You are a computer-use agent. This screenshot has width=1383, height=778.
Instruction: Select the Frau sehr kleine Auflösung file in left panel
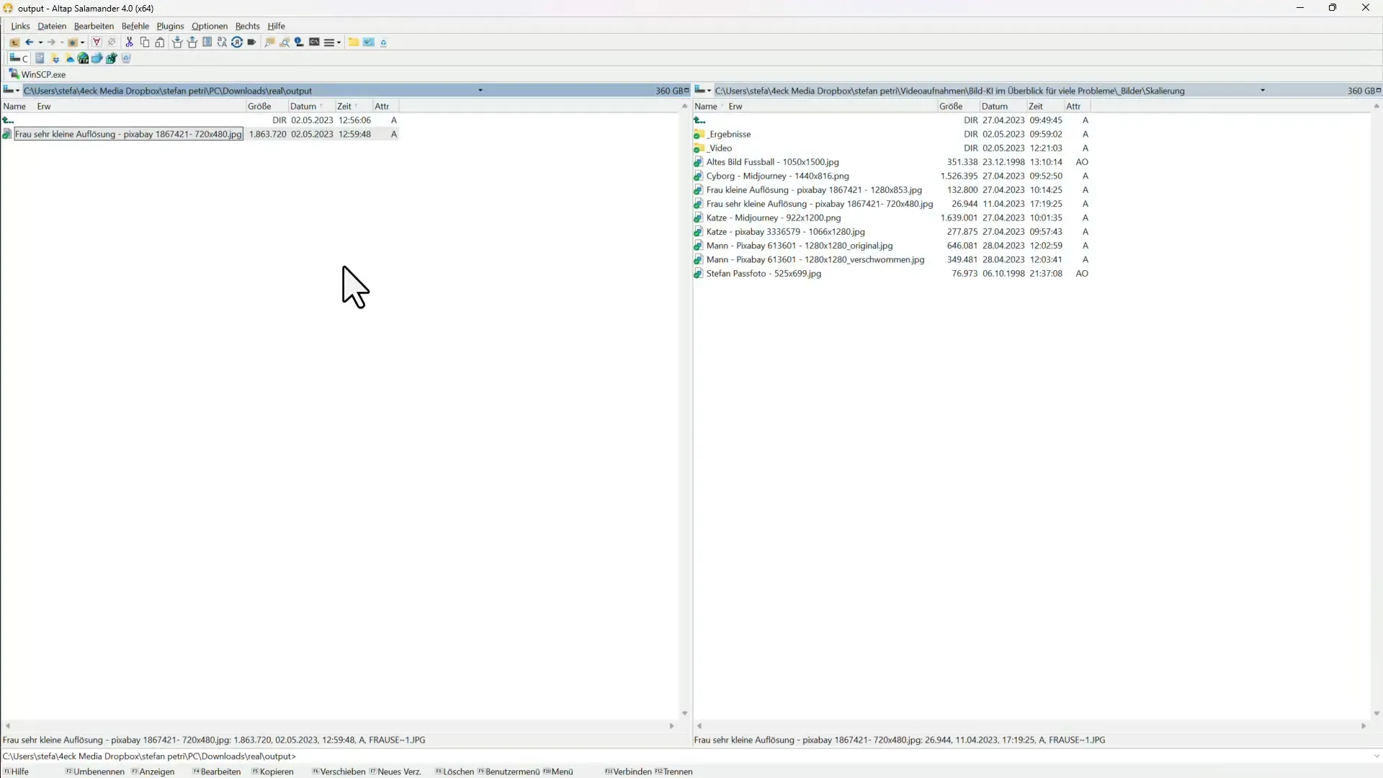pos(128,134)
